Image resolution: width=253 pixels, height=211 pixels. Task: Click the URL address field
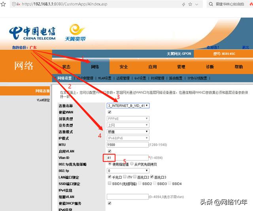pos(64,4)
